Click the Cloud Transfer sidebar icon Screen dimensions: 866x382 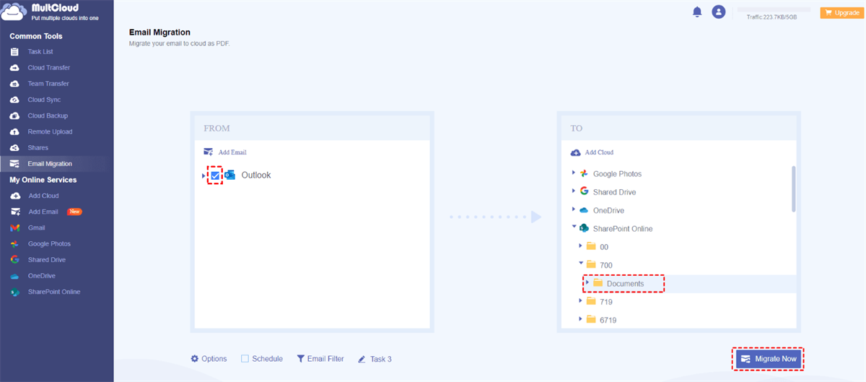(14, 68)
